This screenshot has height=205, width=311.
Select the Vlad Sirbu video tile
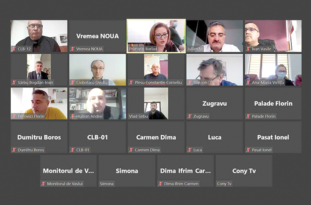click(156, 104)
